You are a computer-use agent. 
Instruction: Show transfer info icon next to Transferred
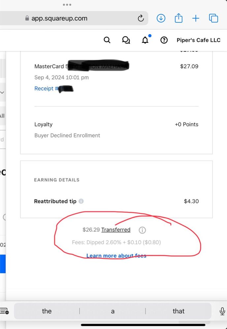coord(142,230)
